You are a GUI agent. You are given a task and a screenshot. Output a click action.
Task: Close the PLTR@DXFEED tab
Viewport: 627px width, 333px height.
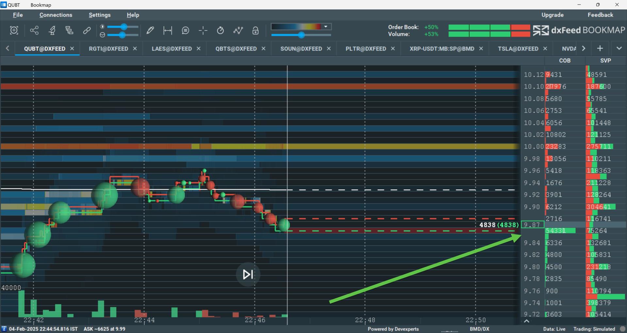[393, 48]
